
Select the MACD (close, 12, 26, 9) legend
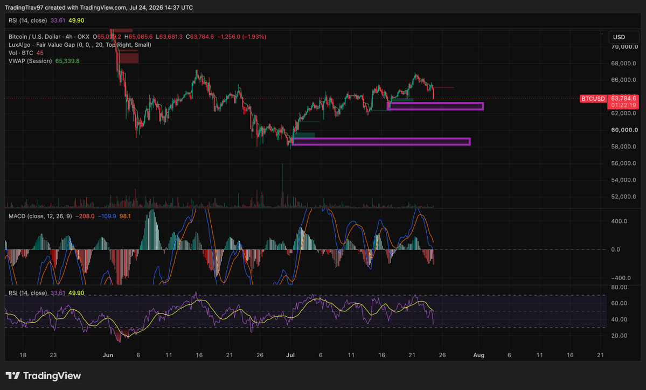tap(40, 216)
